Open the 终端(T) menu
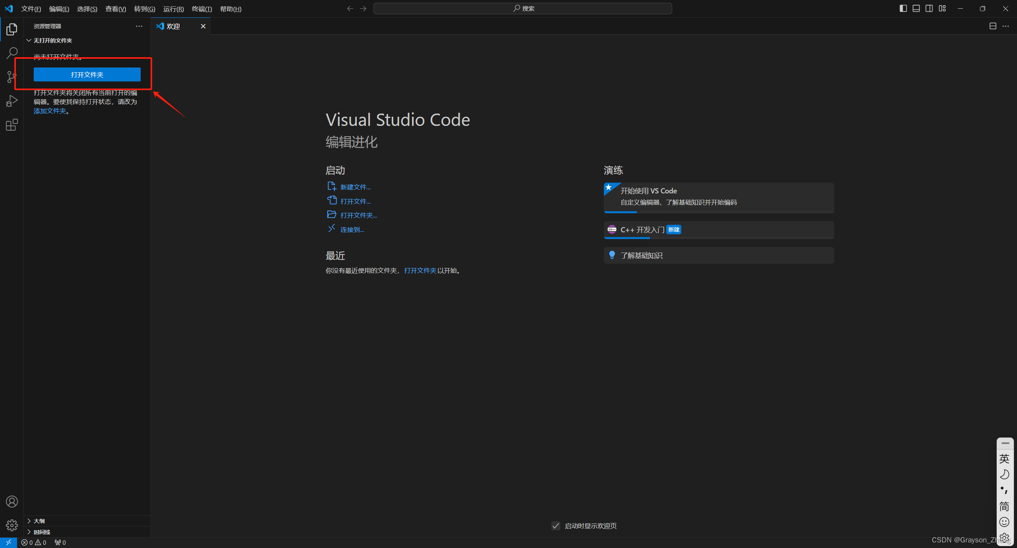This screenshot has height=548, width=1017. [201, 9]
